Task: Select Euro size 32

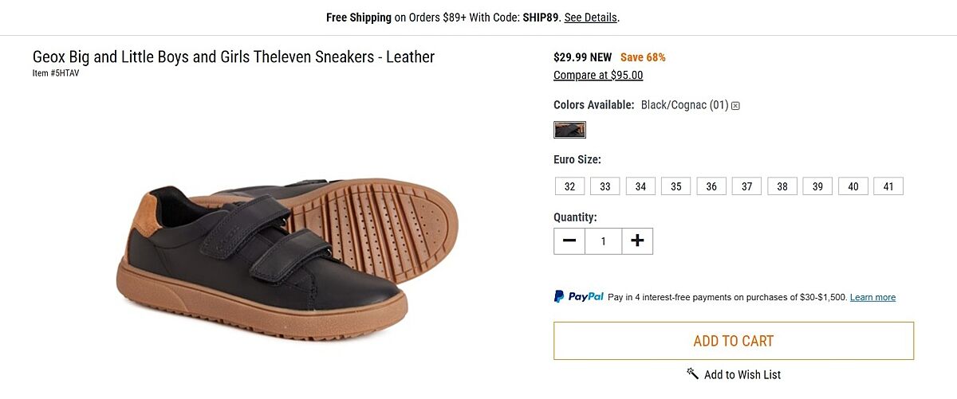Action: click(569, 186)
